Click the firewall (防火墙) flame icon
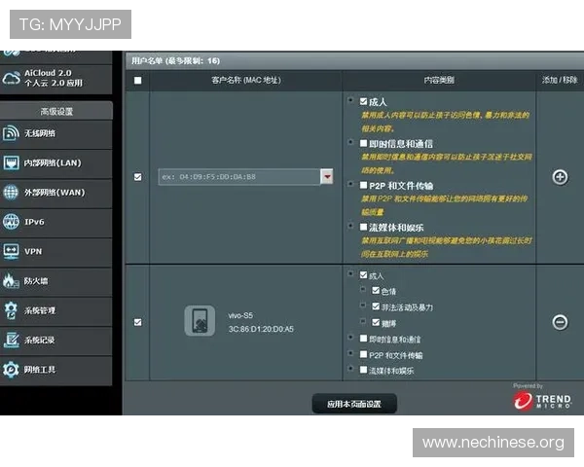This screenshot has height=467, width=584. pyautogui.click(x=13, y=280)
